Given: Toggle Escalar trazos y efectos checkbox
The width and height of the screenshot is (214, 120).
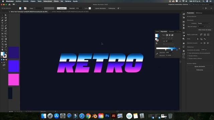Looking at the screenshot, I should 188,59.
